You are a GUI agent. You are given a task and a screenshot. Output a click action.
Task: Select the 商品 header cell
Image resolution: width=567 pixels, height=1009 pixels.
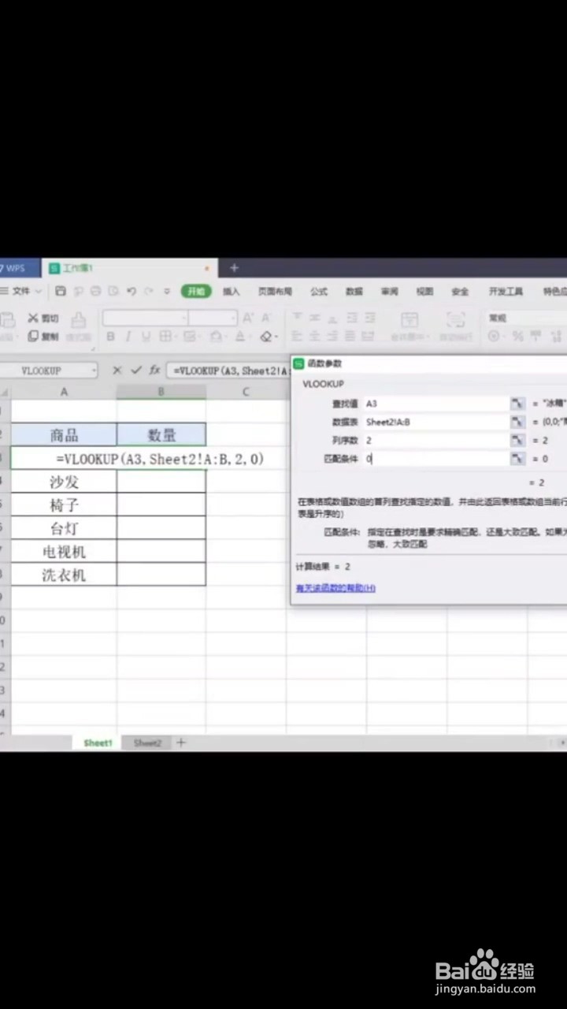(64, 434)
